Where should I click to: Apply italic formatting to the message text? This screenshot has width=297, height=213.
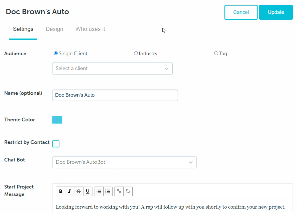coord(69,191)
